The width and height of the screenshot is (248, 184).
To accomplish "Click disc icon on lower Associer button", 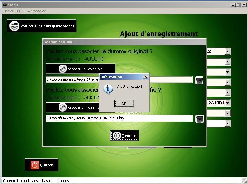I will 62,107.
